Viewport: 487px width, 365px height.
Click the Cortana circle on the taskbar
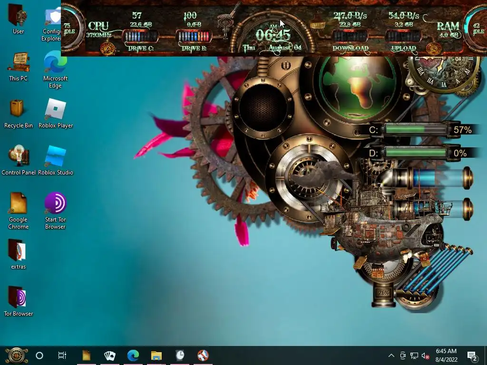(x=39, y=355)
